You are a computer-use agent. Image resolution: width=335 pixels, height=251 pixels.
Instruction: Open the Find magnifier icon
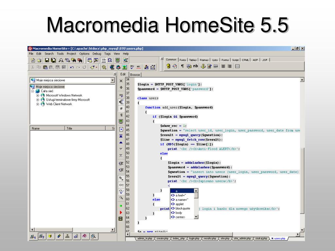tap(61, 60)
